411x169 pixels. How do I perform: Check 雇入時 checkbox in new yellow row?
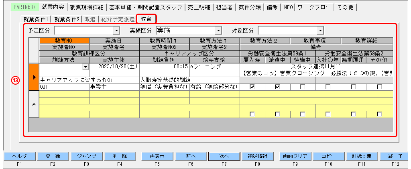[x=252, y=114]
